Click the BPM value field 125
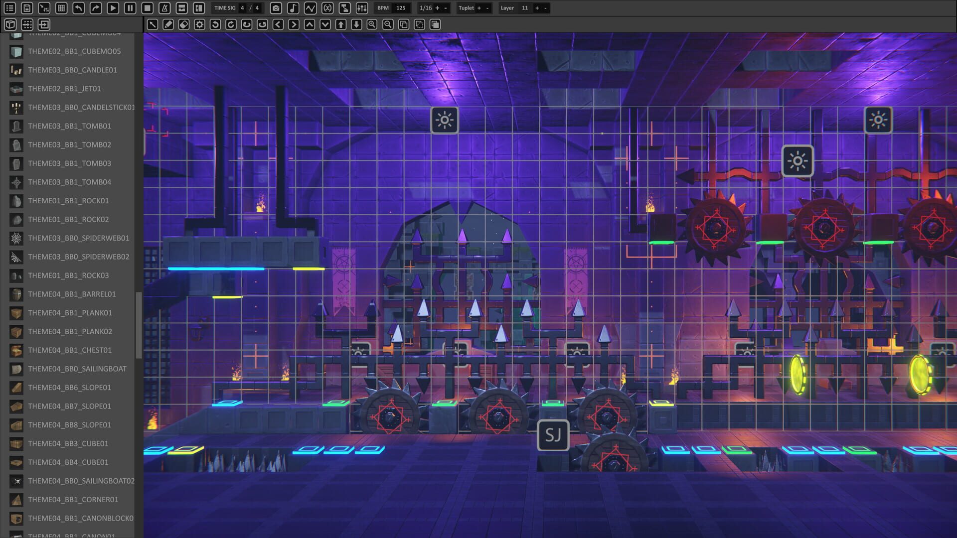Image resolution: width=957 pixels, height=538 pixels. point(401,8)
